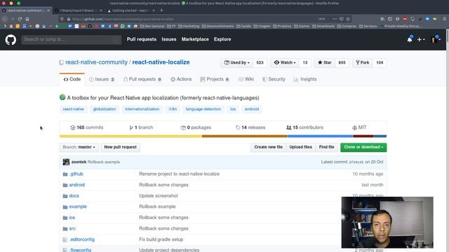Viewport: 449px width, 252px height.
Task: Click the ios folder icon
Action: click(65, 218)
